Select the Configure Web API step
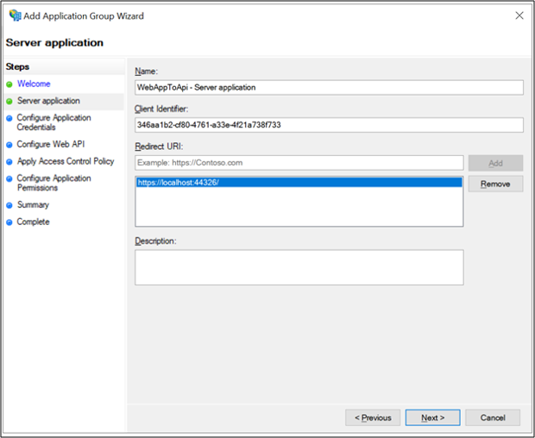 [51, 144]
